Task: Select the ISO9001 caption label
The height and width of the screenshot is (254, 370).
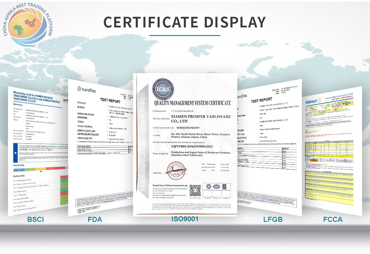Action: coord(185,219)
